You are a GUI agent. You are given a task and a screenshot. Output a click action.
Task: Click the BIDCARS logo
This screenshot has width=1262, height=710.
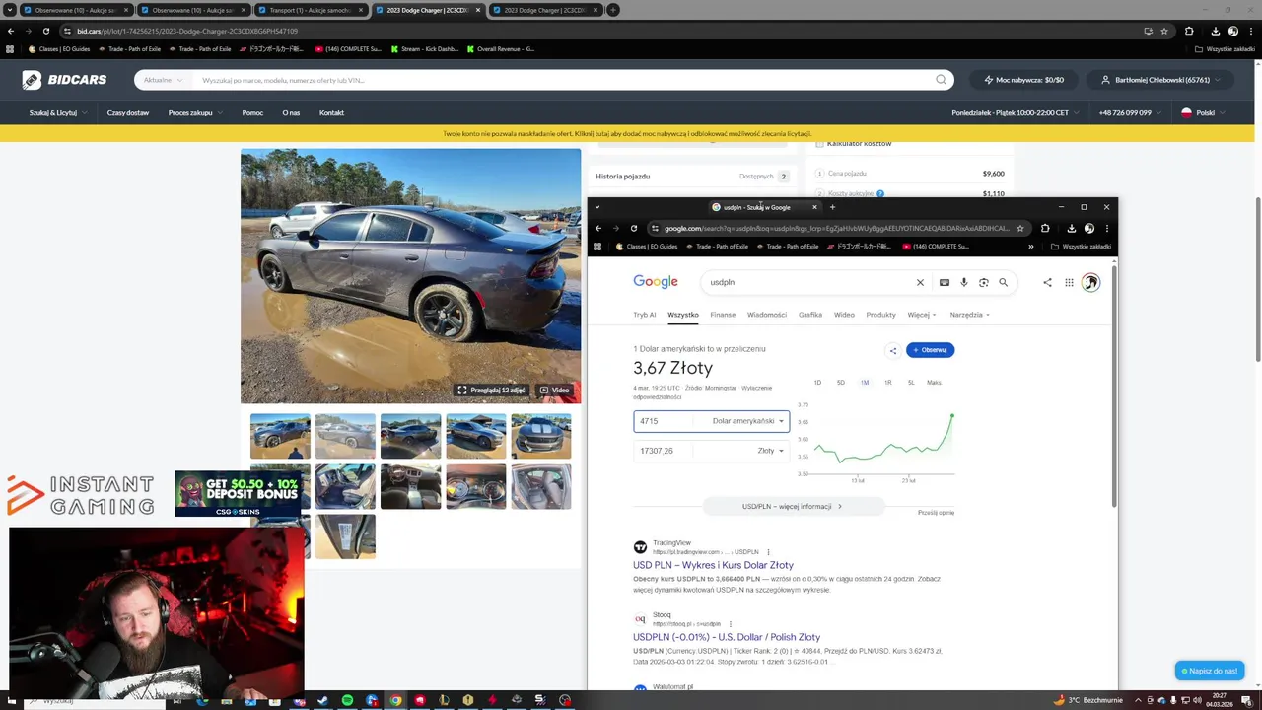click(64, 80)
